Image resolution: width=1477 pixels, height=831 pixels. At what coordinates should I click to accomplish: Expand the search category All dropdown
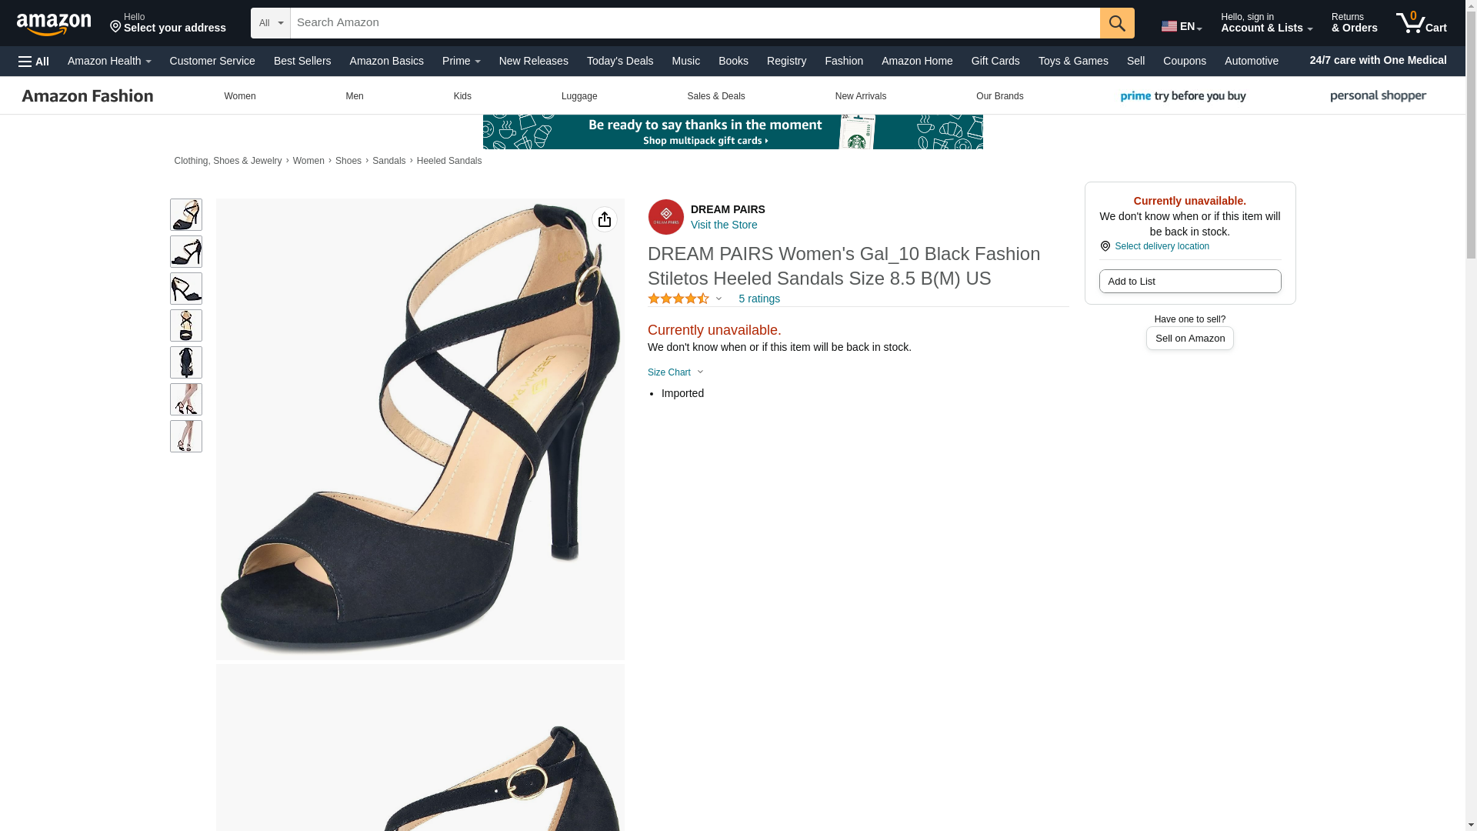(270, 23)
